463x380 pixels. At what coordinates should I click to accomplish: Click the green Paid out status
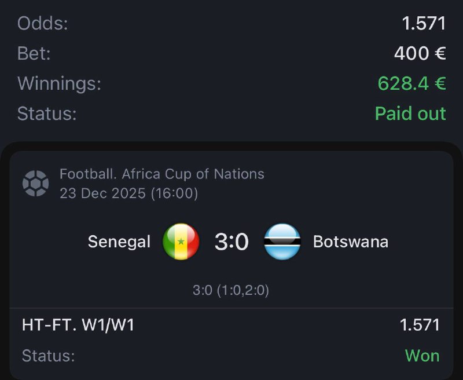(410, 113)
